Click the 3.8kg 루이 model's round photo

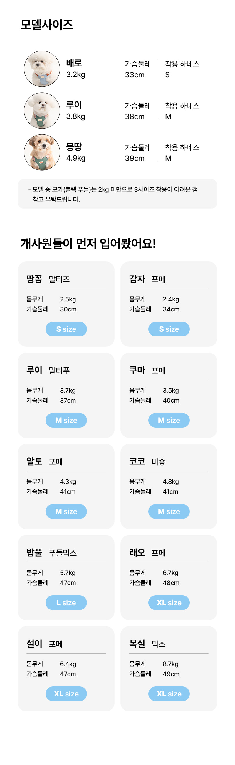pyautogui.click(x=42, y=111)
